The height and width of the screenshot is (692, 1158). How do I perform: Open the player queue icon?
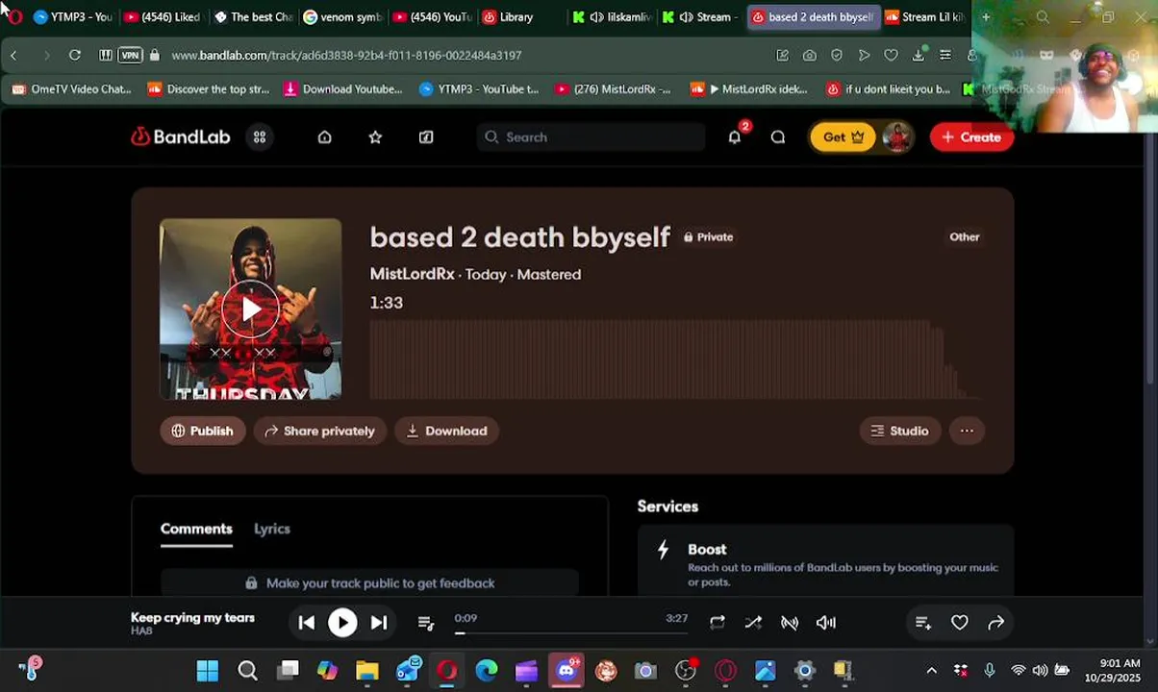coord(426,623)
